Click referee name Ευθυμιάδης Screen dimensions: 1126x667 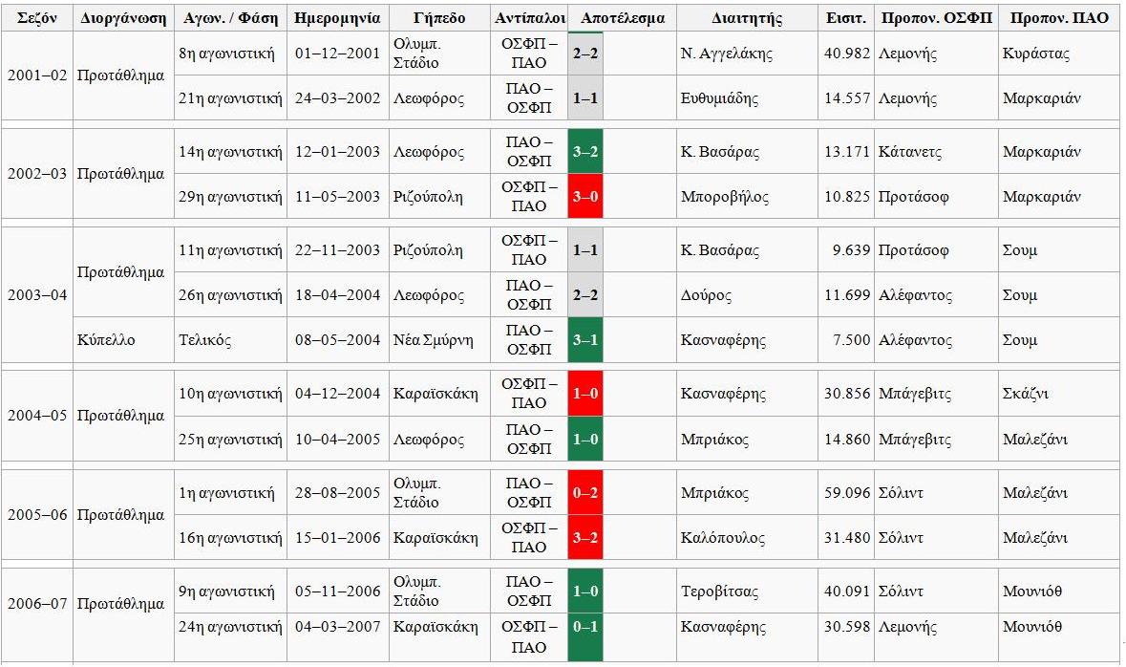click(718, 98)
